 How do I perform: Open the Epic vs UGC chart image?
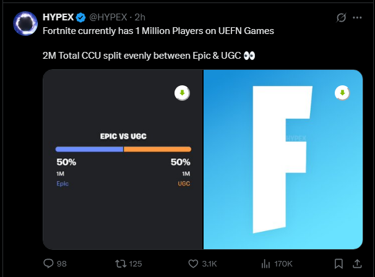[x=123, y=198]
